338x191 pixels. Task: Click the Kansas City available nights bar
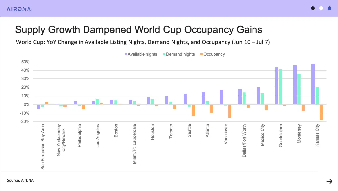point(313,84)
